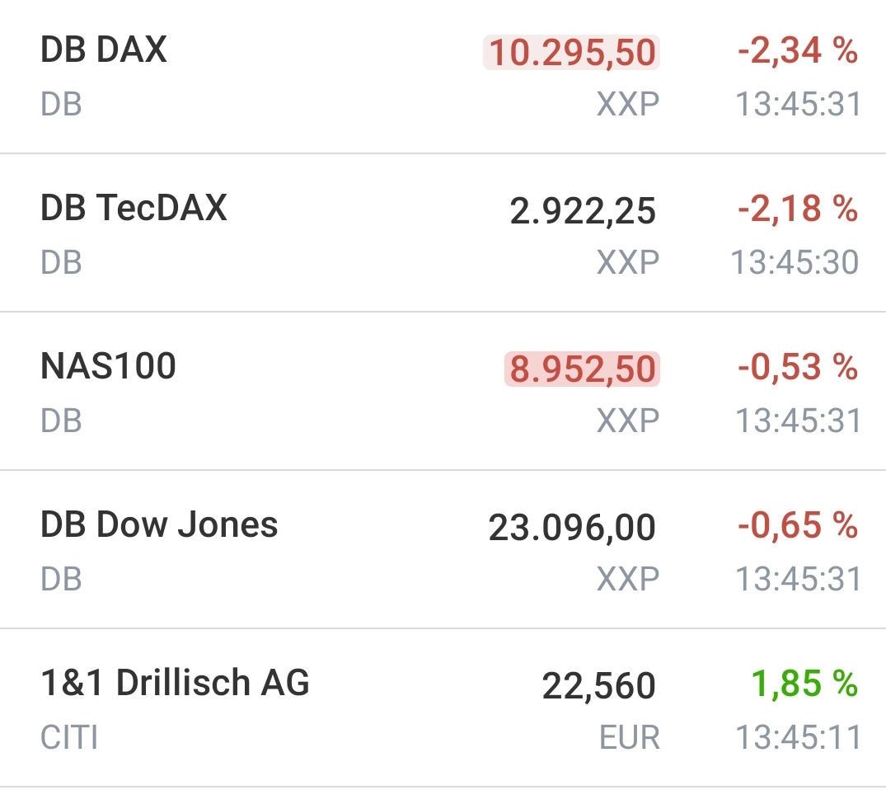Click the CITI exchange label
The image size is (886, 790).
click(69, 736)
